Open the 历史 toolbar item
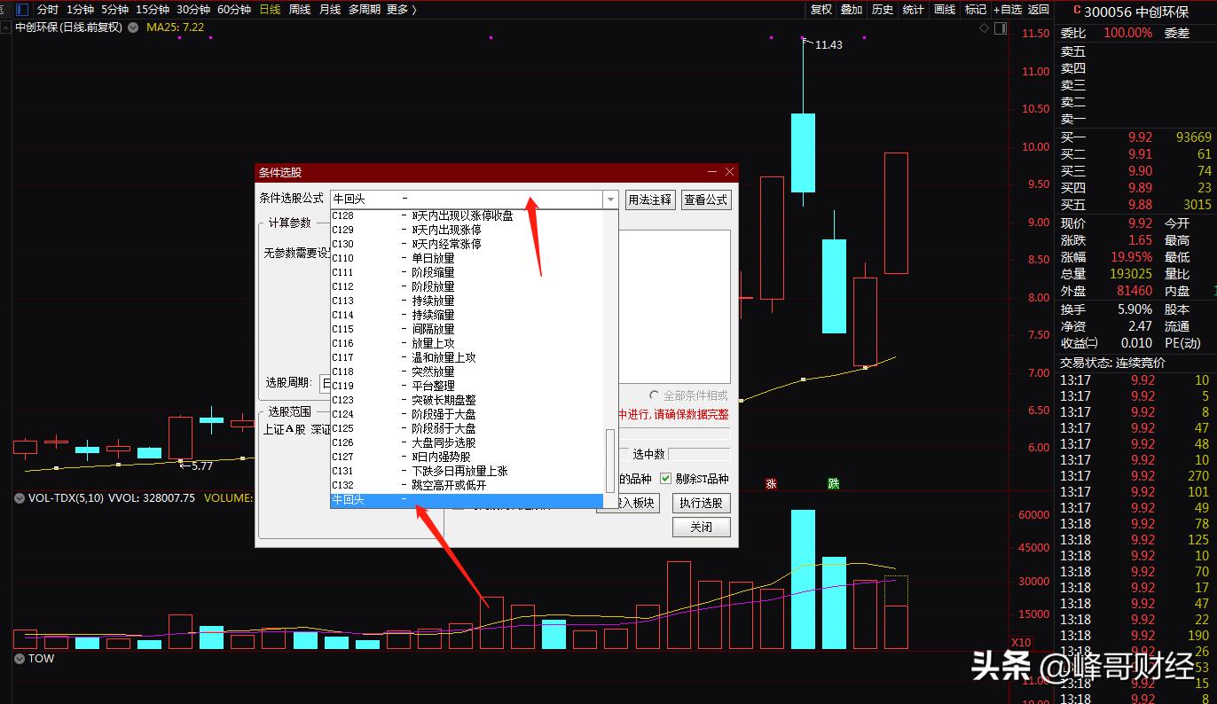 click(x=883, y=10)
